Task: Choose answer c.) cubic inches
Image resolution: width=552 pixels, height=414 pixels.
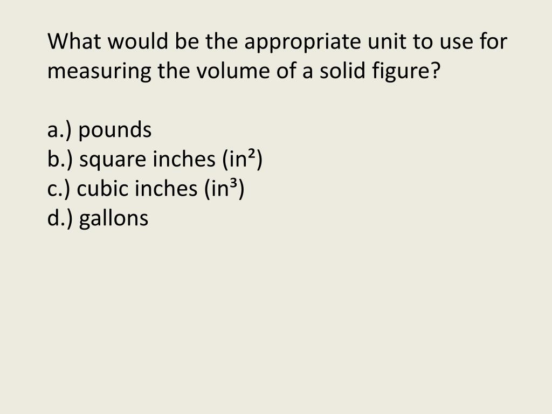Action: coord(146,189)
